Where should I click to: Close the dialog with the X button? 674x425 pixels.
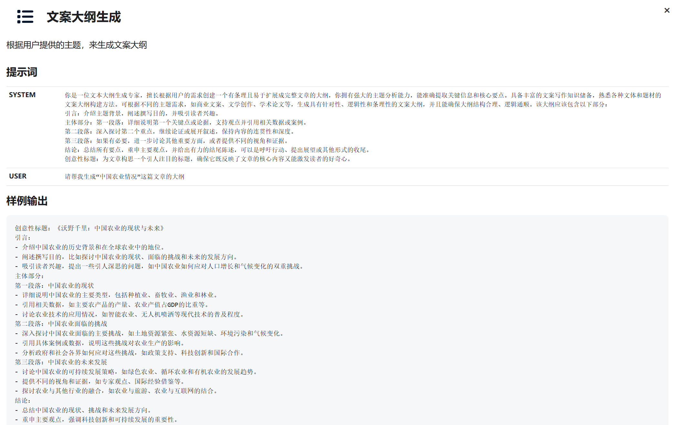tap(667, 11)
